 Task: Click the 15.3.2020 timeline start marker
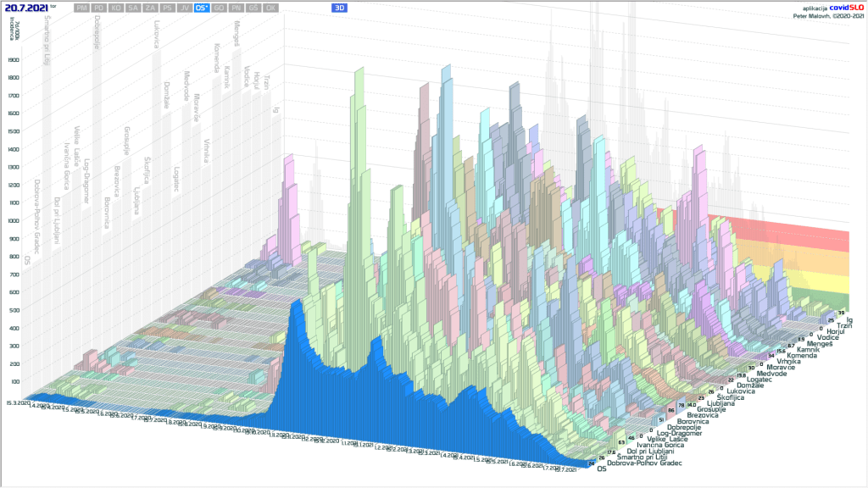[15, 402]
